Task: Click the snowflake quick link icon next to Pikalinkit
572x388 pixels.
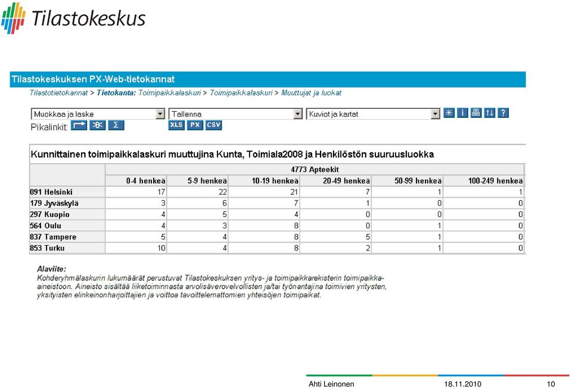Action: 97,126
